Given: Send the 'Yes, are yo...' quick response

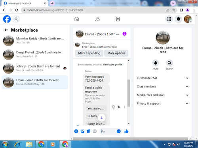Looking at the screenshot, I should pyautogui.click(x=96, y=109).
